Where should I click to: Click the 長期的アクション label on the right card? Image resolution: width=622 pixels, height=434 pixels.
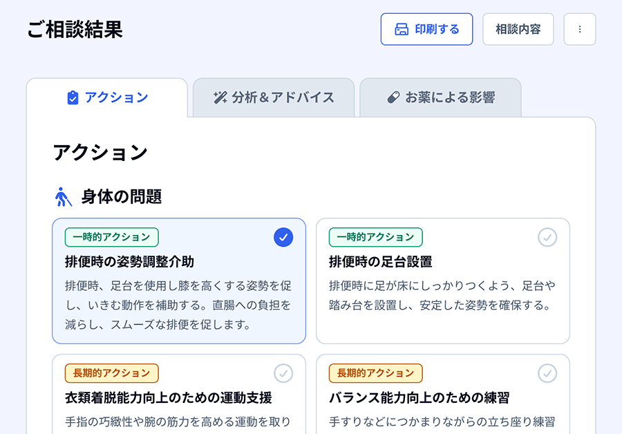point(375,373)
